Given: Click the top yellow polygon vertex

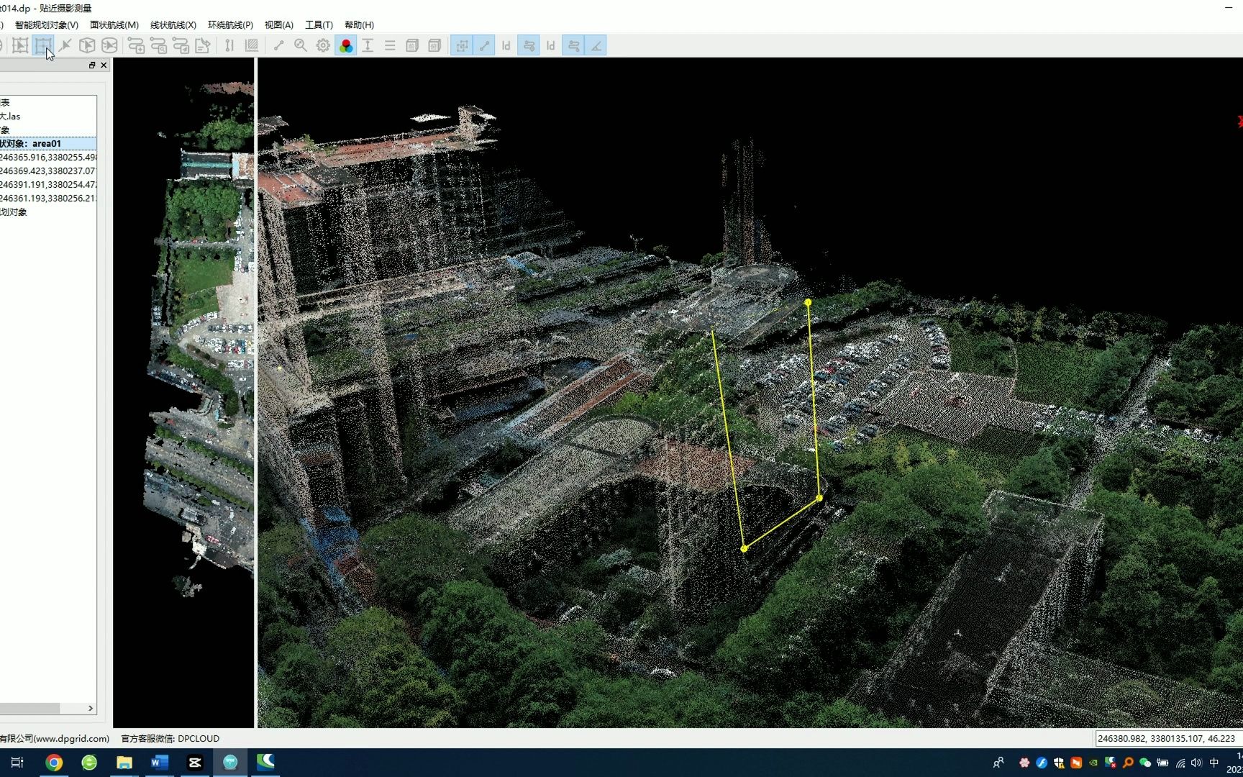Looking at the screenshot, I should tap(808, 302).
